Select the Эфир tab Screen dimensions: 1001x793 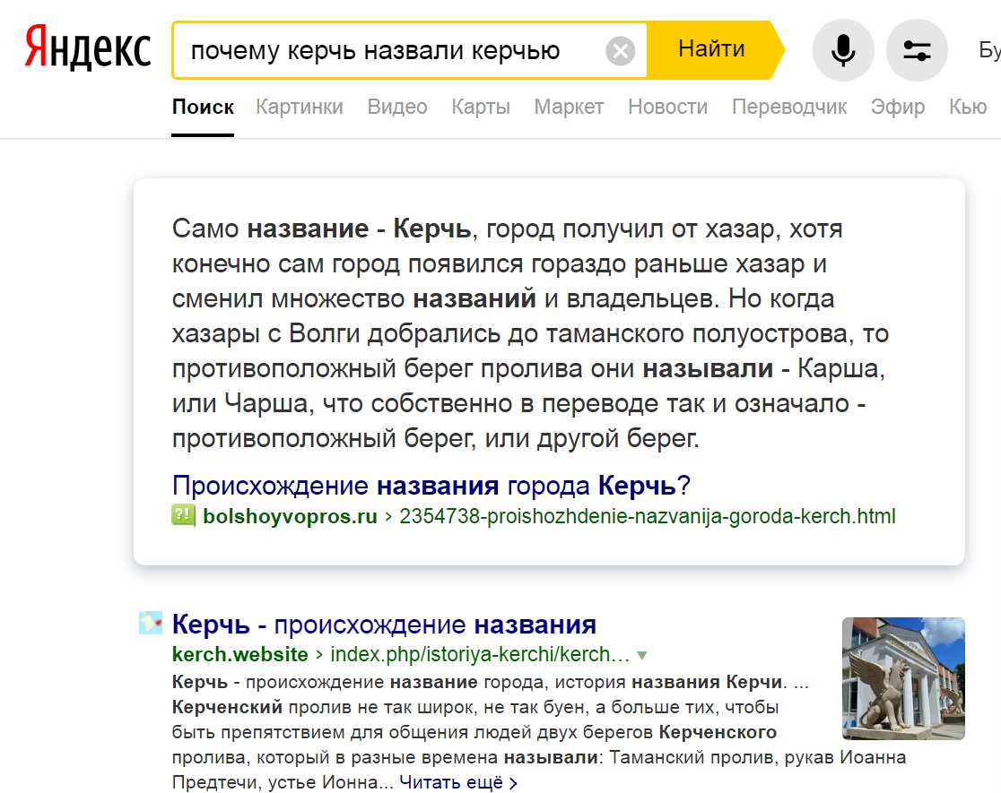[x=898, y=107]
